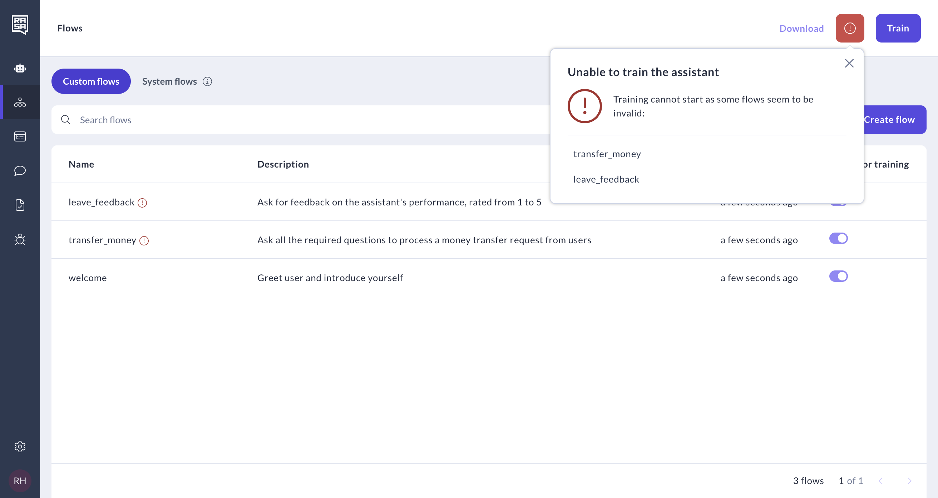The image size is (938, 498).
Task: Open the transfer_money flow row name
Action: [102, 240]
